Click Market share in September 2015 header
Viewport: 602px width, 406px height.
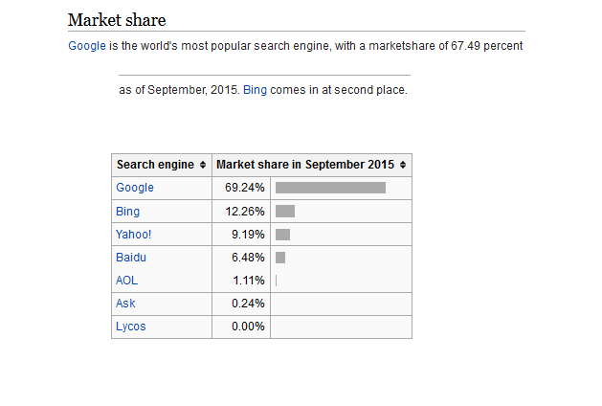coord(305,165)
